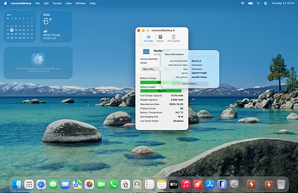Open Maps from the Dock
Screen dimensions: 298x193
(77, 184)
